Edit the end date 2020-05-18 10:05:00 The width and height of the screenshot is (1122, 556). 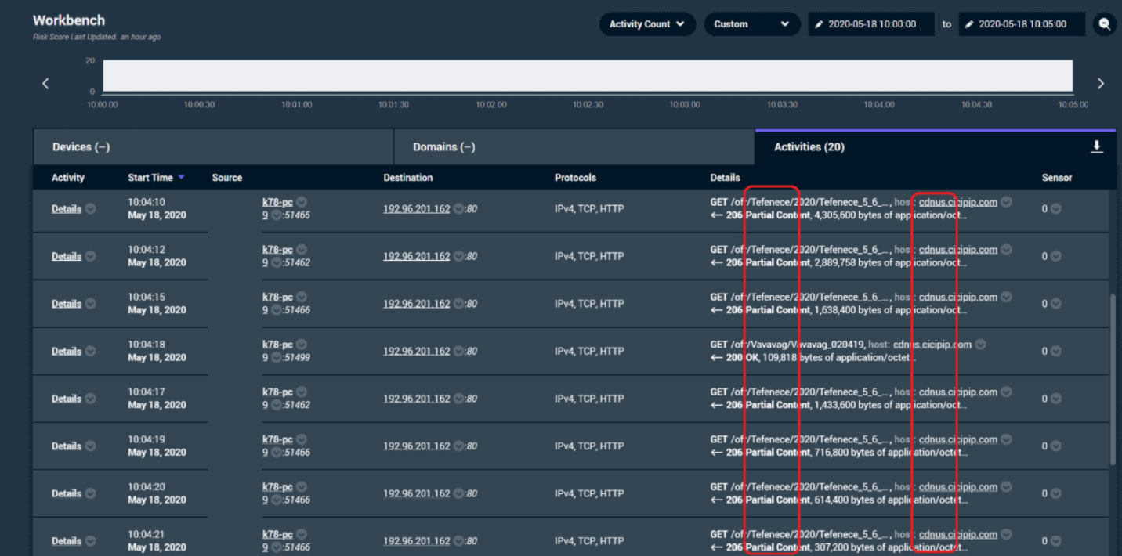coord(1022,24)
